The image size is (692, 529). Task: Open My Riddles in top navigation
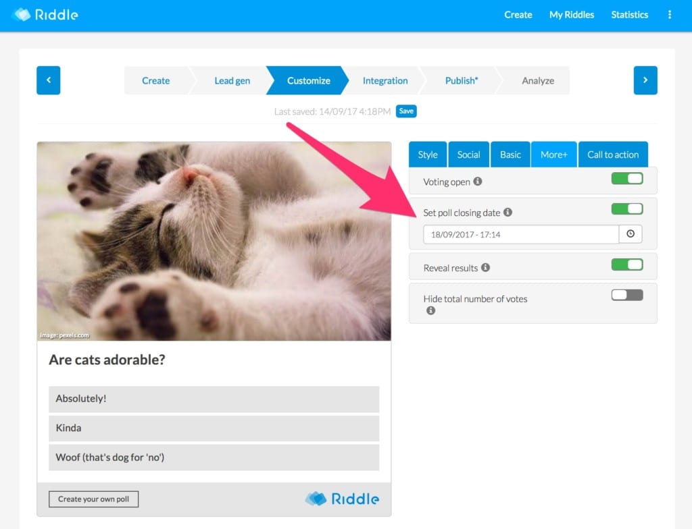point(572,15)
